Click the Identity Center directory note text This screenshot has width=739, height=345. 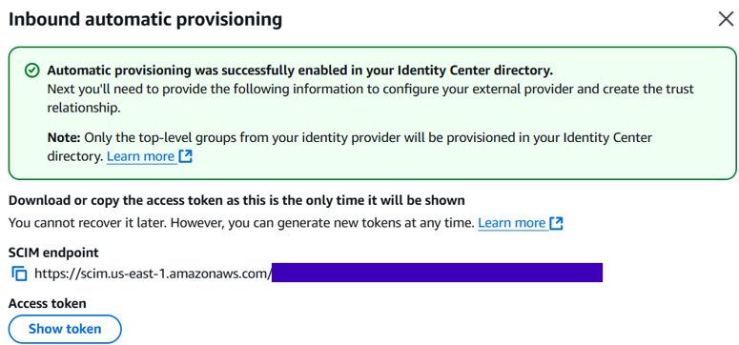(350, 147)
